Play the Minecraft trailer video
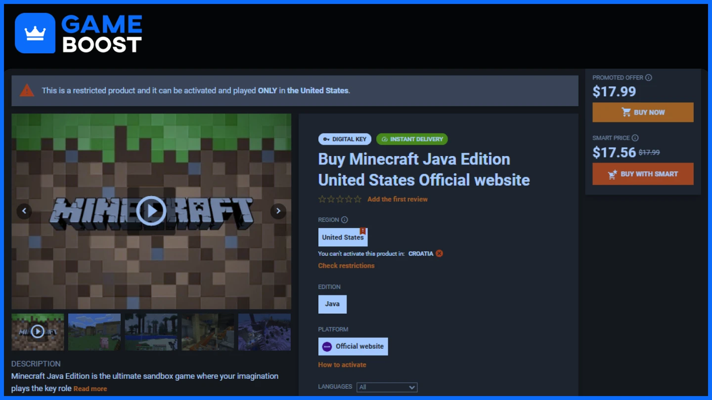Image resolution: width=712 pixels, height=400 pixels. (151, 211)
